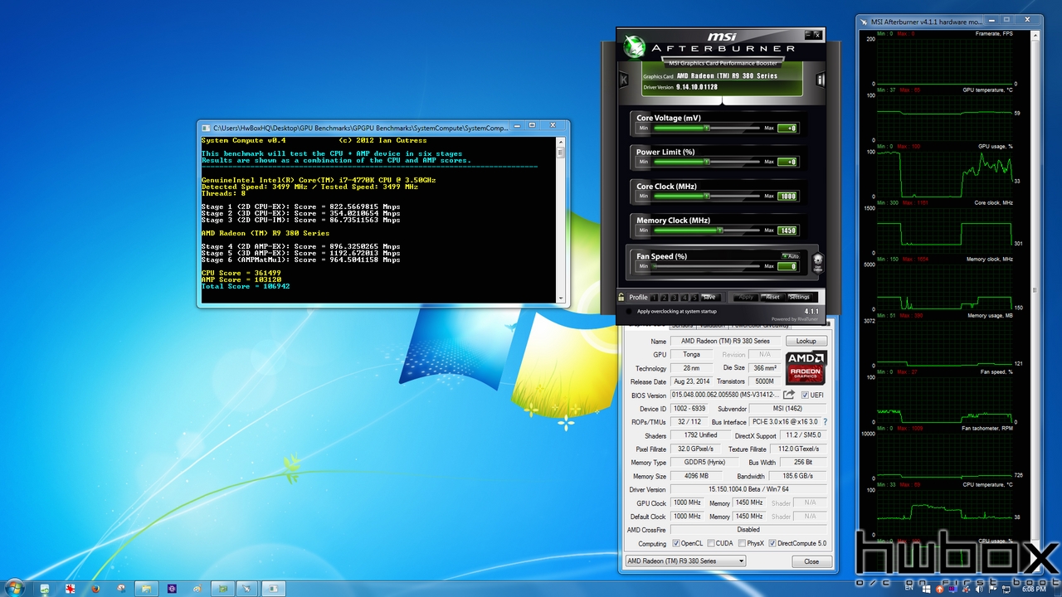Click the AMD Radeon Graphics logo
The height and width of the screenshot is (597, 1062).
click(806, 367)
